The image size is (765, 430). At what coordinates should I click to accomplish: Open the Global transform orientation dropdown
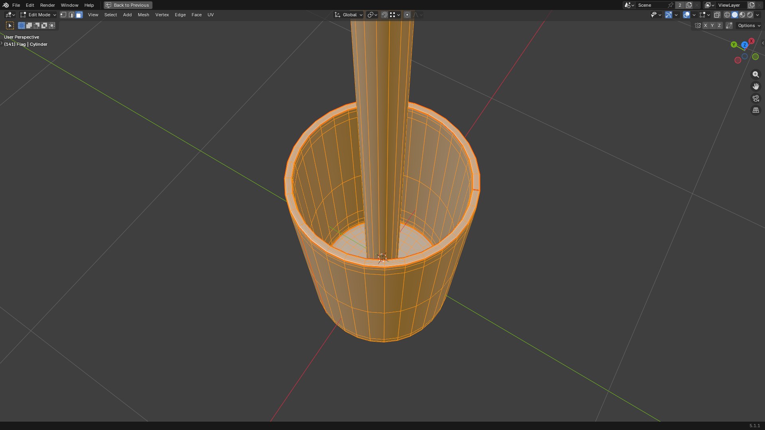348,15
